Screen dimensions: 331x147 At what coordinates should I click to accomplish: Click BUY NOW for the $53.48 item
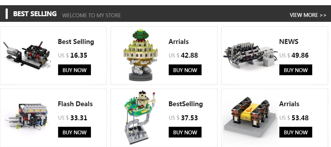click(x=296, y=132)
